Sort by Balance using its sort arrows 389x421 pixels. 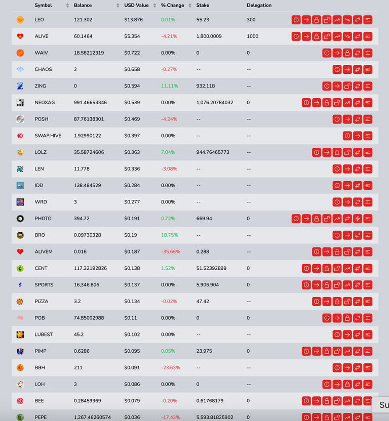118,6
